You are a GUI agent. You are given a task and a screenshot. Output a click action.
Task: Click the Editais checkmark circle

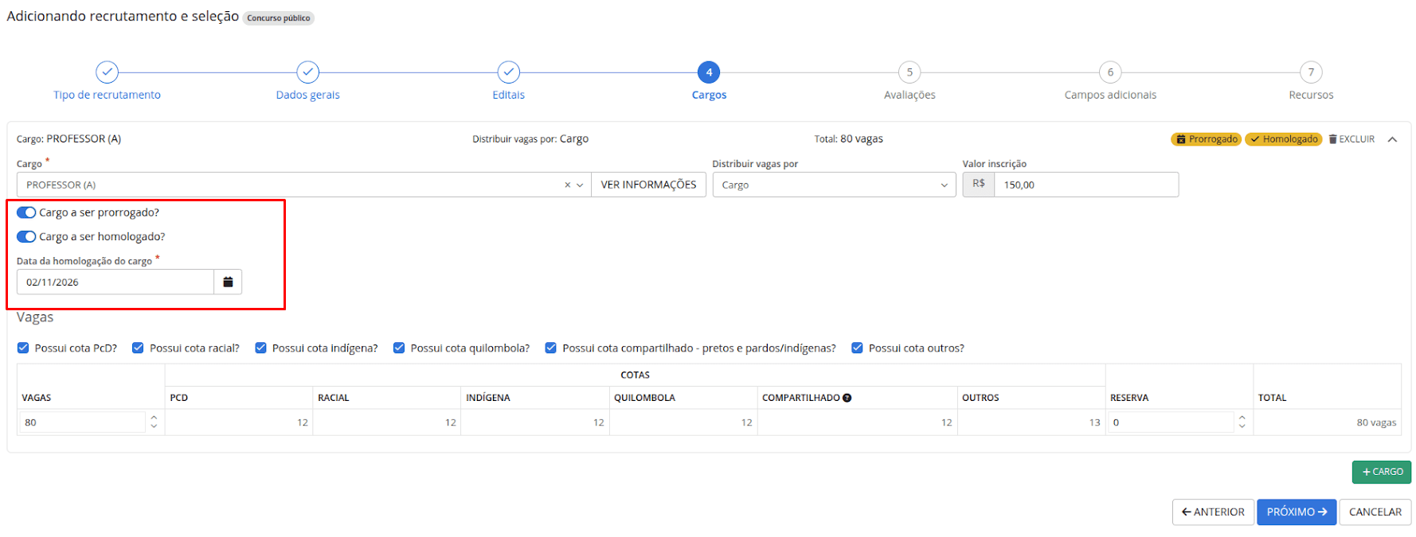point(508,72)
